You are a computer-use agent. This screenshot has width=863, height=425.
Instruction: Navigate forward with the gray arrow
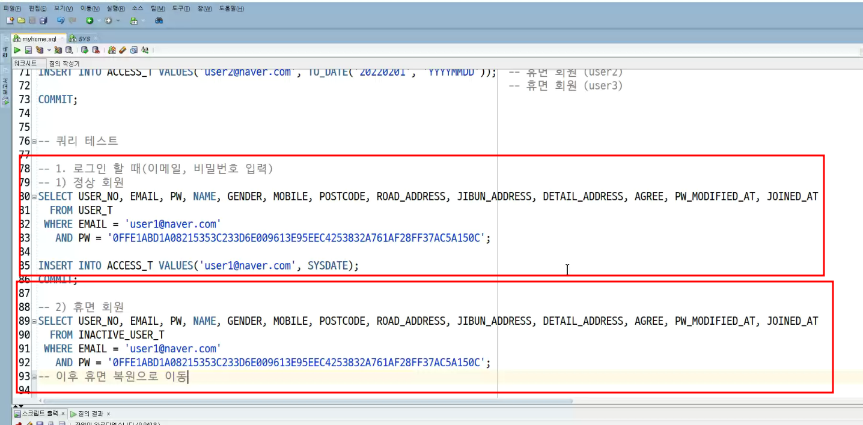108,20
